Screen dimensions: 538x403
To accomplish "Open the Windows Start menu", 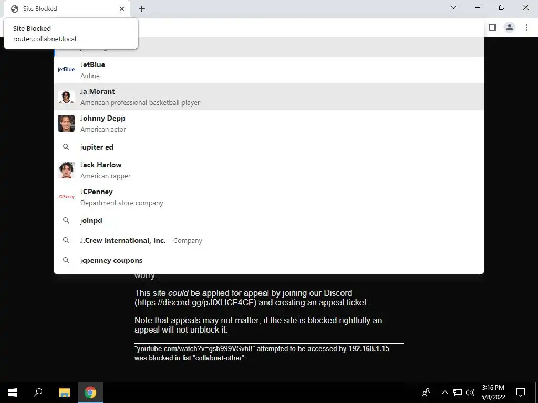I will [x=13, y=393].
